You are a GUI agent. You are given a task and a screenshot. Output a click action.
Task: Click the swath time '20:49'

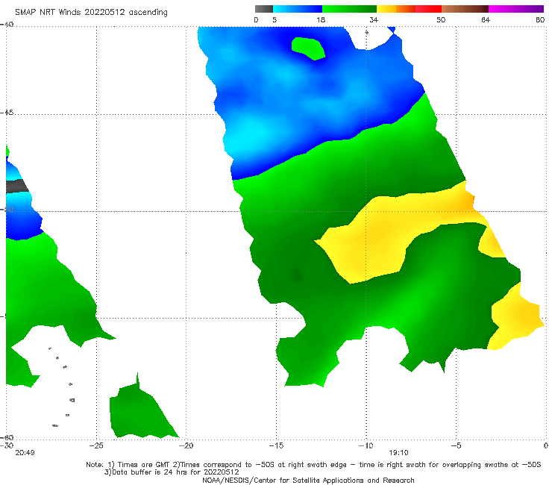point(25,453)
